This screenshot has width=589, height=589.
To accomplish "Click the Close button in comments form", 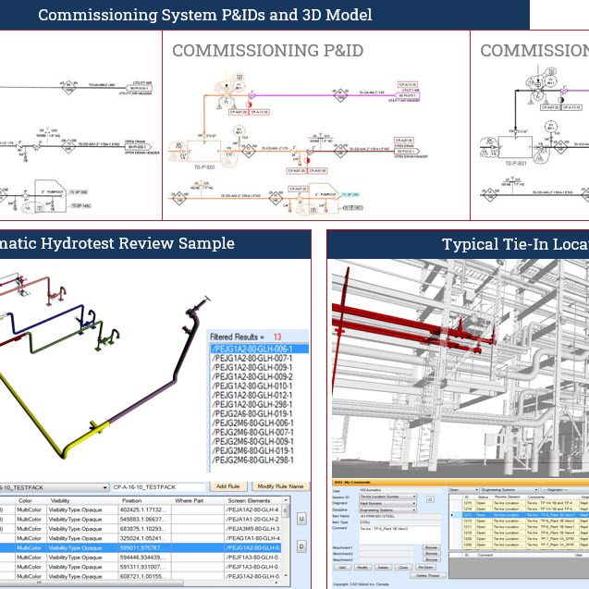I will coord(403,567).
